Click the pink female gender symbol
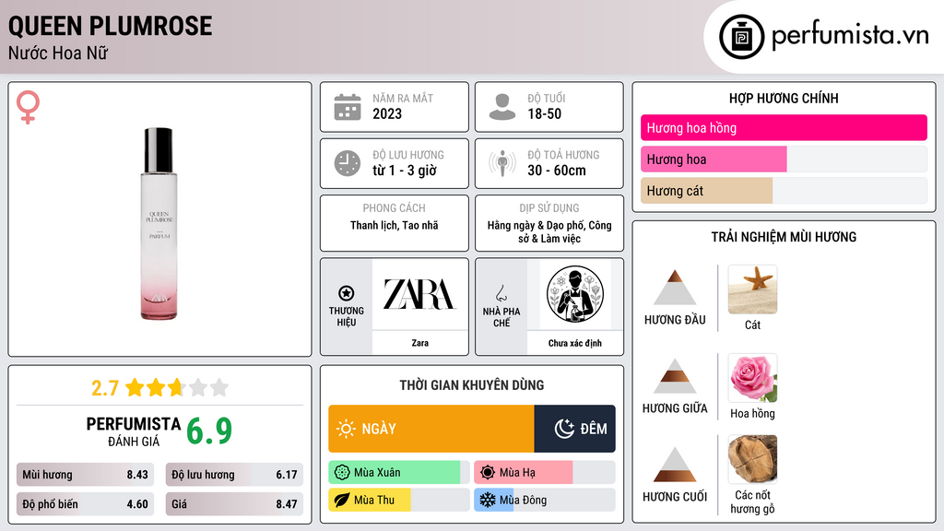Viewport: 944px width, 531px height. point(28,107)
